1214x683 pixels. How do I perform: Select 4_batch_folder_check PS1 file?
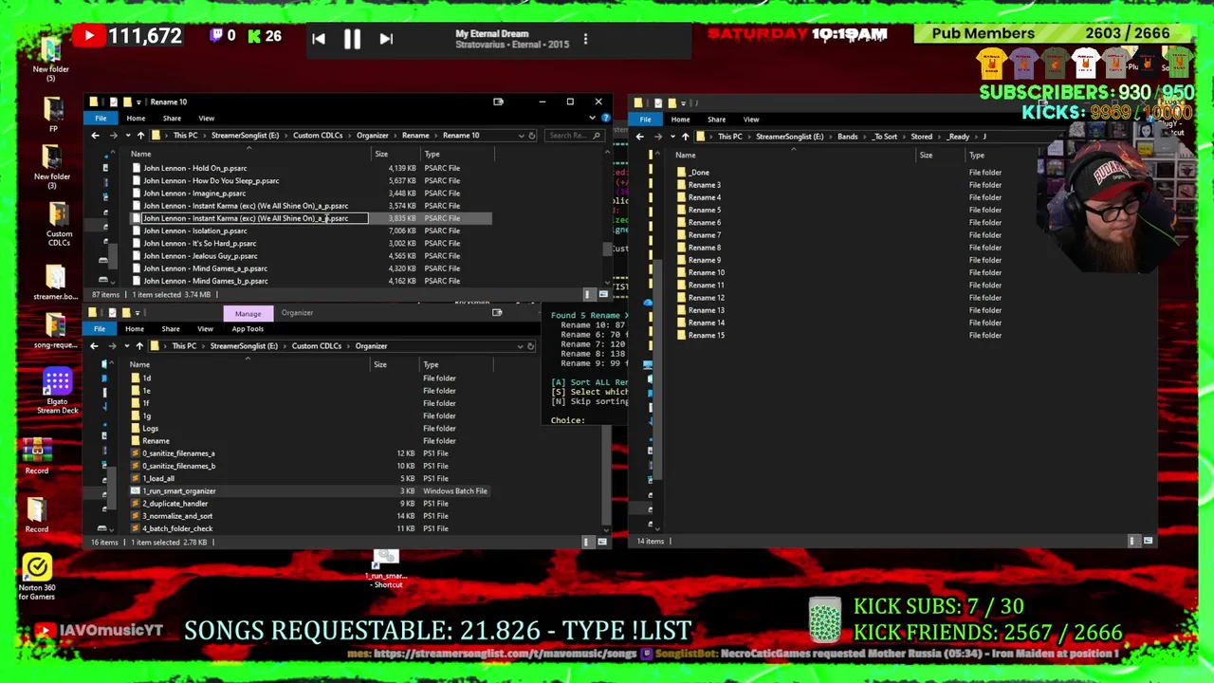point(177,528)
